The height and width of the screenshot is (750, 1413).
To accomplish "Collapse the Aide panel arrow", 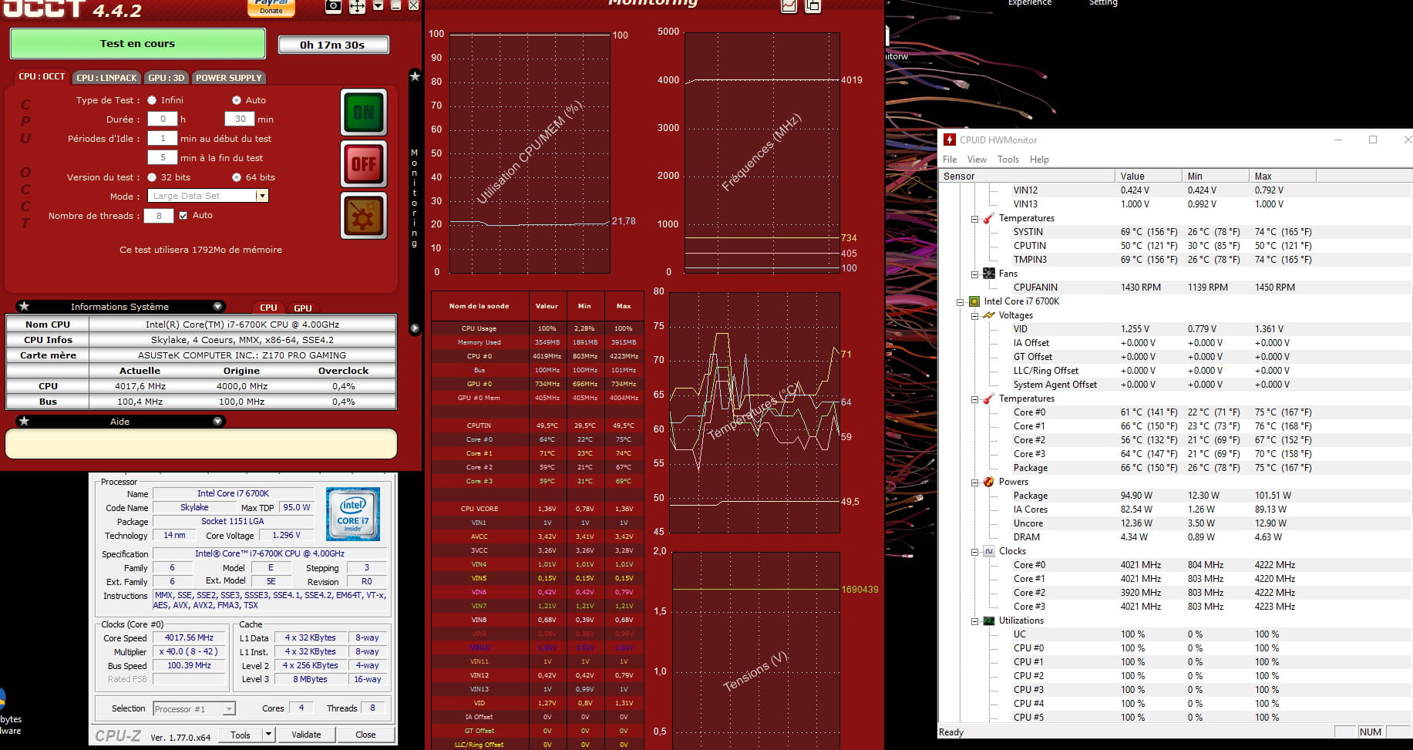I will point(217,421).
